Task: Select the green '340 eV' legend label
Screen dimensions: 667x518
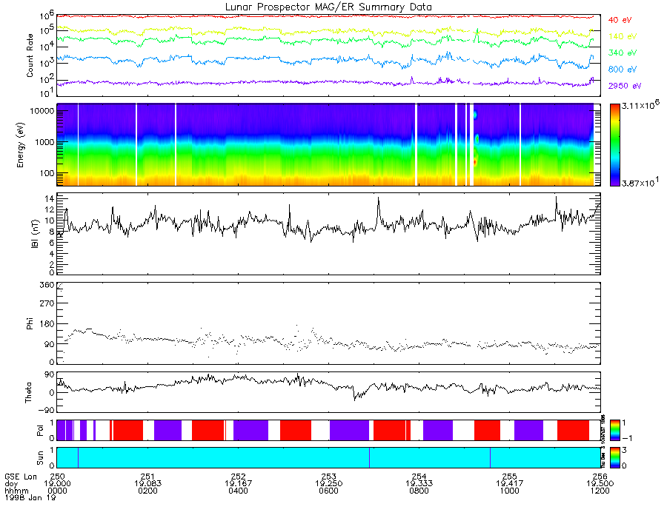Action: (x=623, y=53)
